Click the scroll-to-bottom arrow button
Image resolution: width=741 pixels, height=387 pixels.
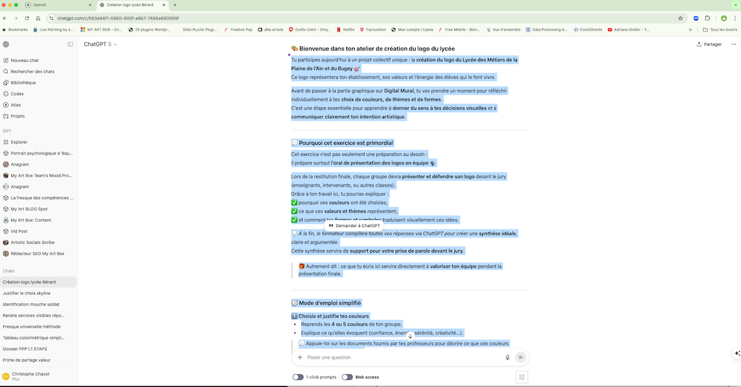tap(410, 336)
